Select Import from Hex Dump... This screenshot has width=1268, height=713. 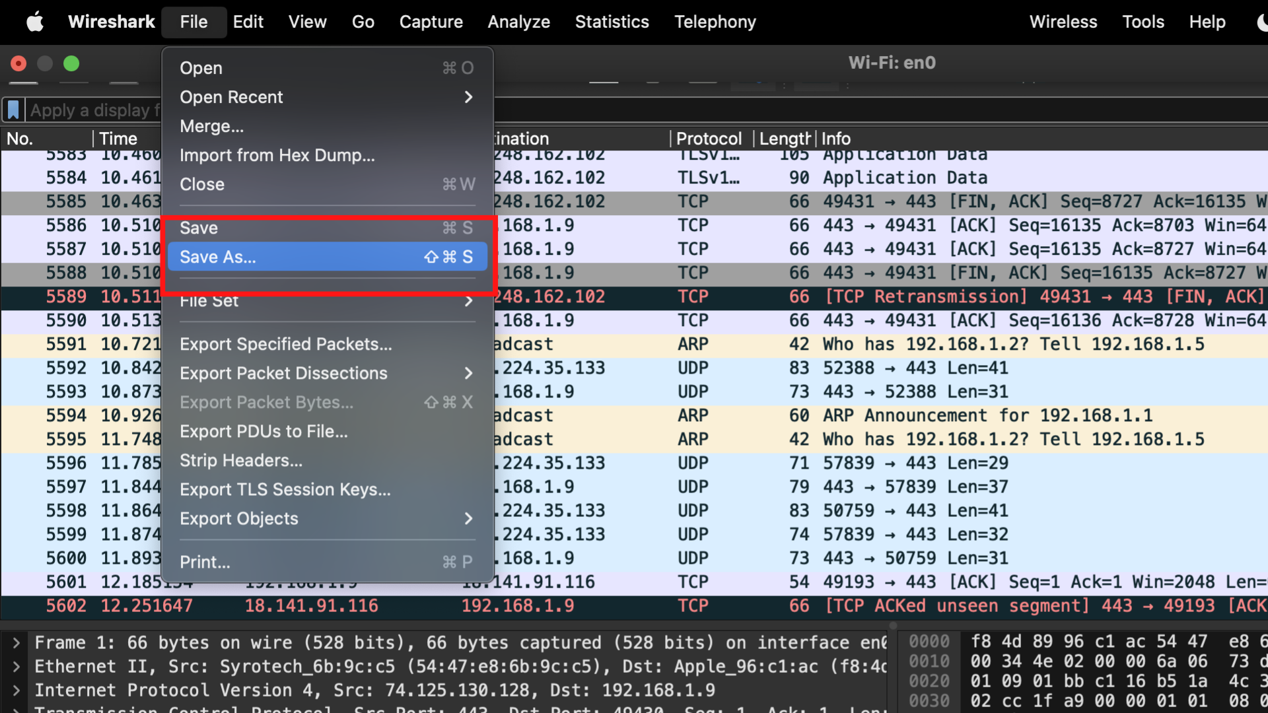coord(327,155)
